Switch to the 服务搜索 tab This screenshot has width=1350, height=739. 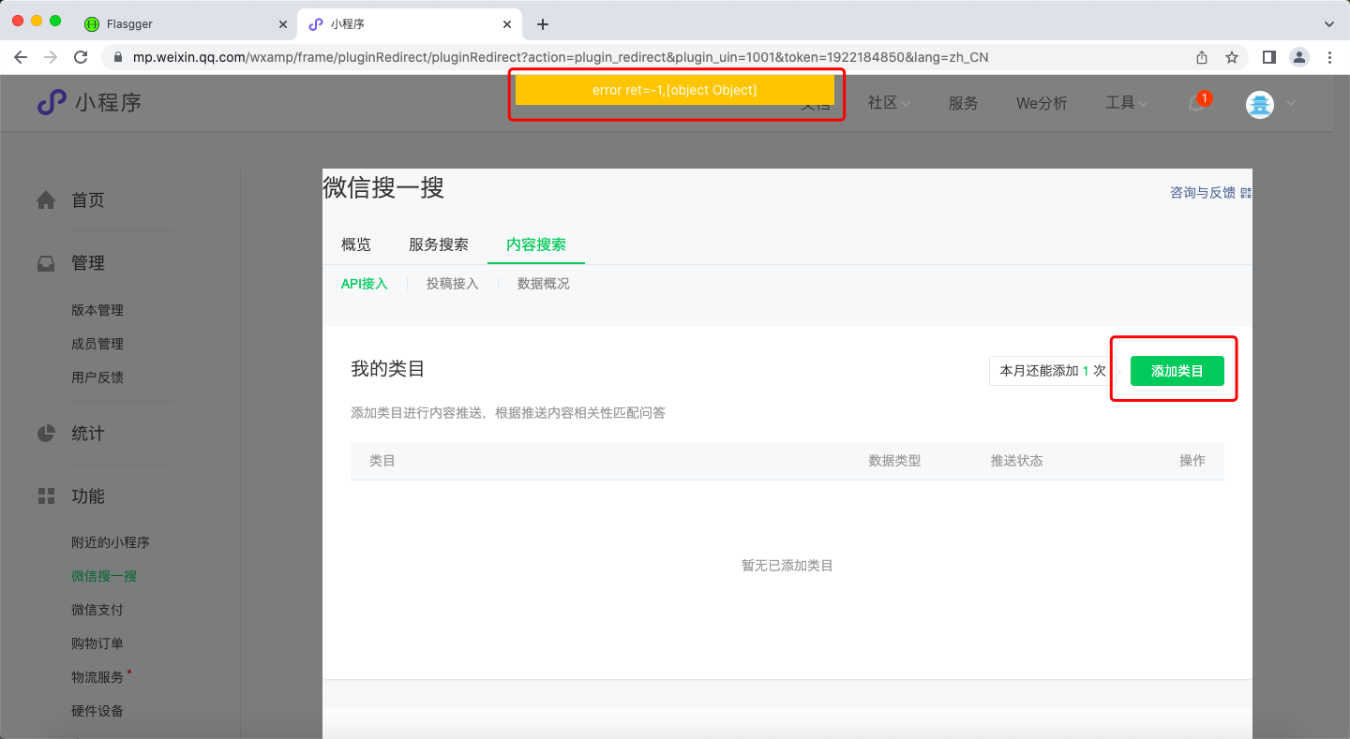[x=439, y=244]
